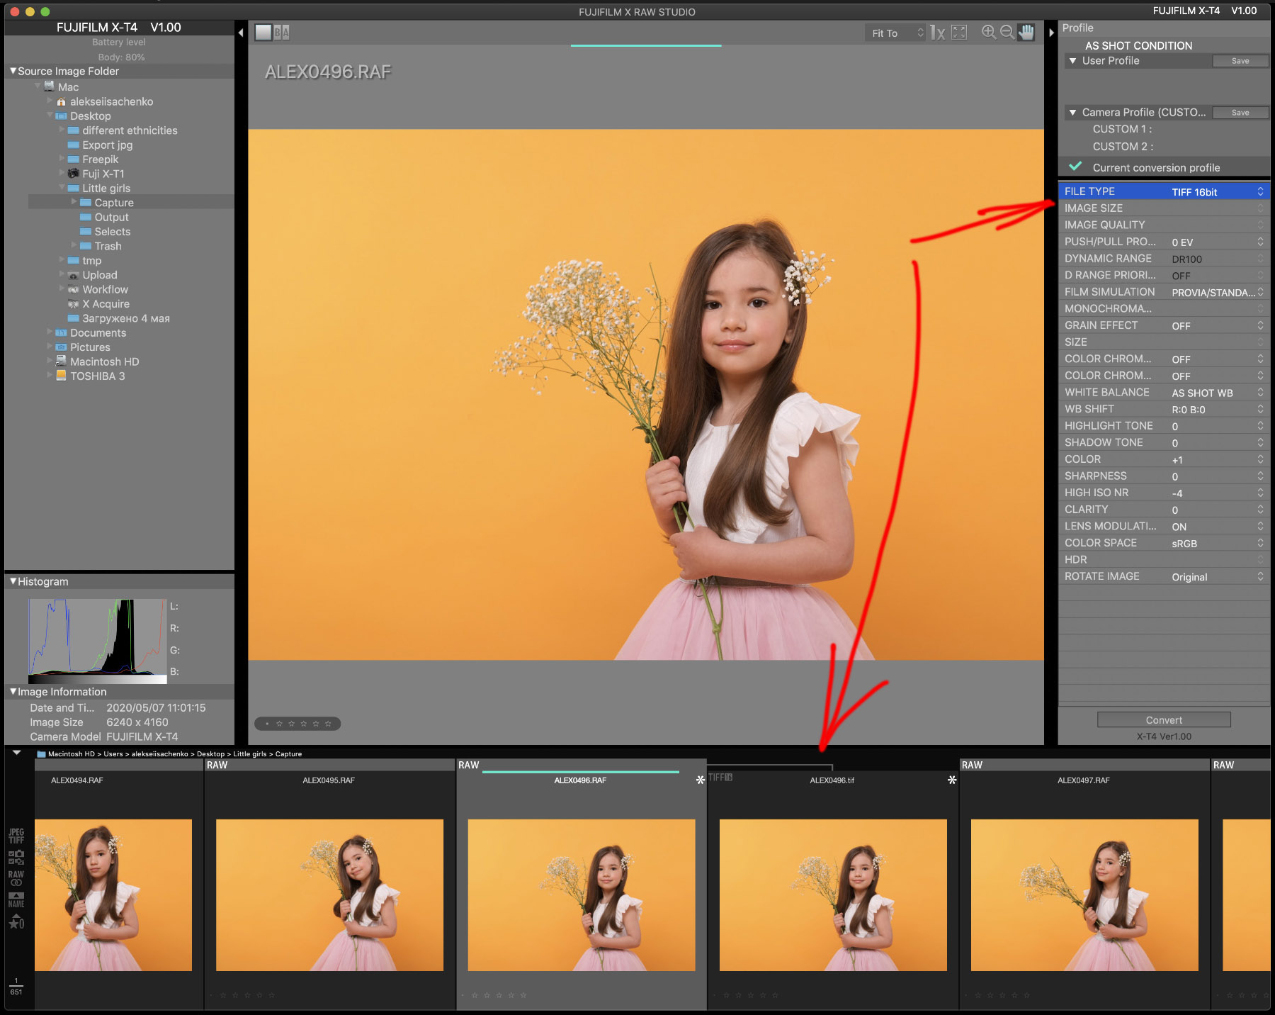Collapse the Histogram section
The width and height of the screenshot is (1275, 1015).
(x=12, y=581)
